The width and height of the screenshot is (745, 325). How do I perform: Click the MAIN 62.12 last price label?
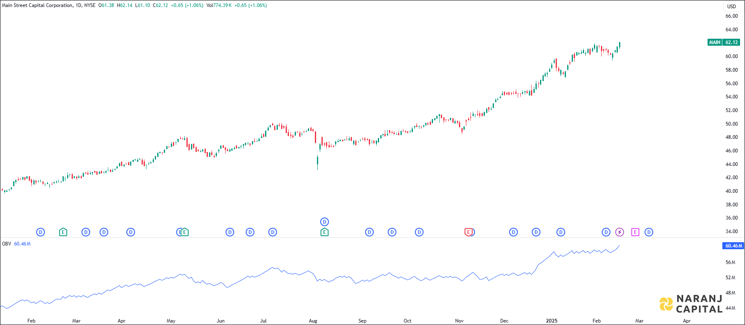(724, 42)
